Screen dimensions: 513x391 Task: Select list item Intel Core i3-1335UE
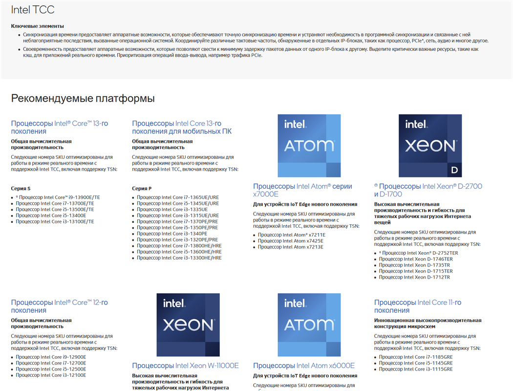click(172, 209)
